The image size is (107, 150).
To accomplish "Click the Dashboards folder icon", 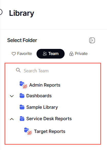I will click(22, 96).
